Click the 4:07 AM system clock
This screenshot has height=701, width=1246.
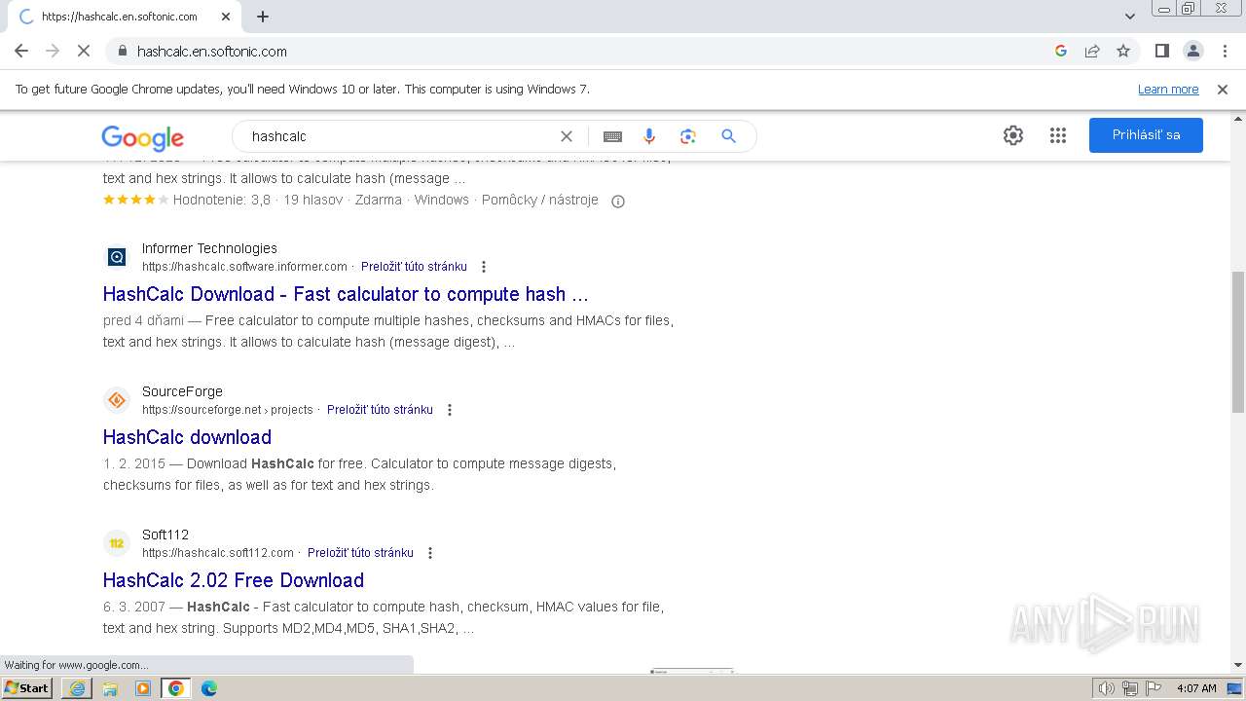(x=1196, y=688)
